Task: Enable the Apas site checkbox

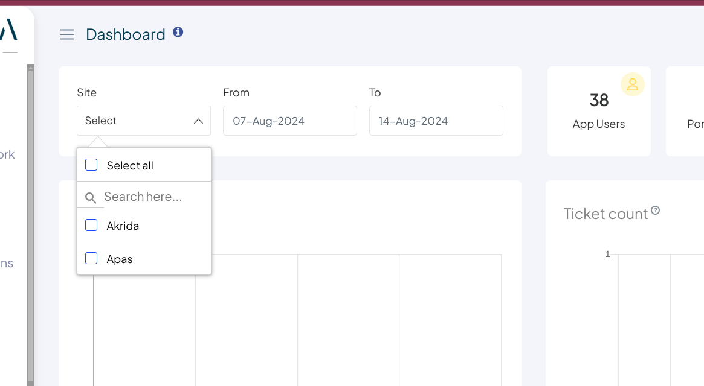Action: (x=91, y=259)
